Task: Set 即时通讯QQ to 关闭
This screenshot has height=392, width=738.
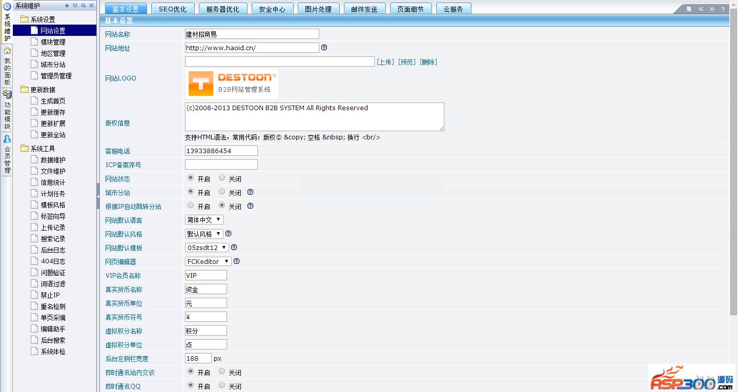Action: tap(222, 385)
